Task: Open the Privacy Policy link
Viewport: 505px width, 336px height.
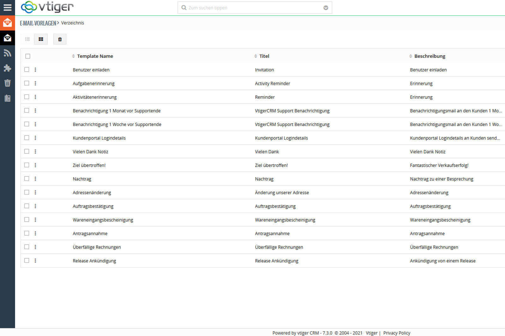Action: point(396,333)
